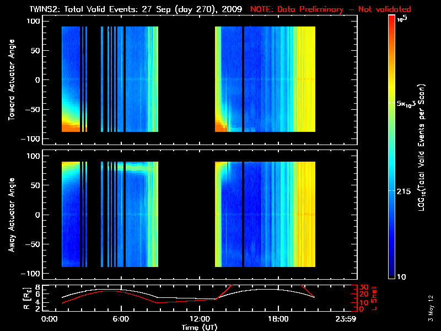Select the 215 colorbar tick label
441x331 pixels.
(x=405, y=190)
